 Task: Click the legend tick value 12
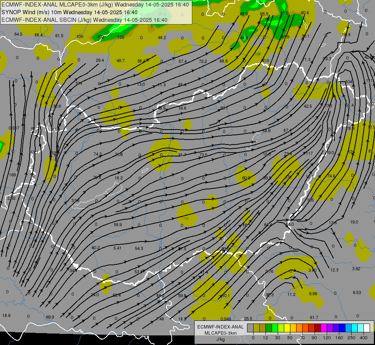265,338
